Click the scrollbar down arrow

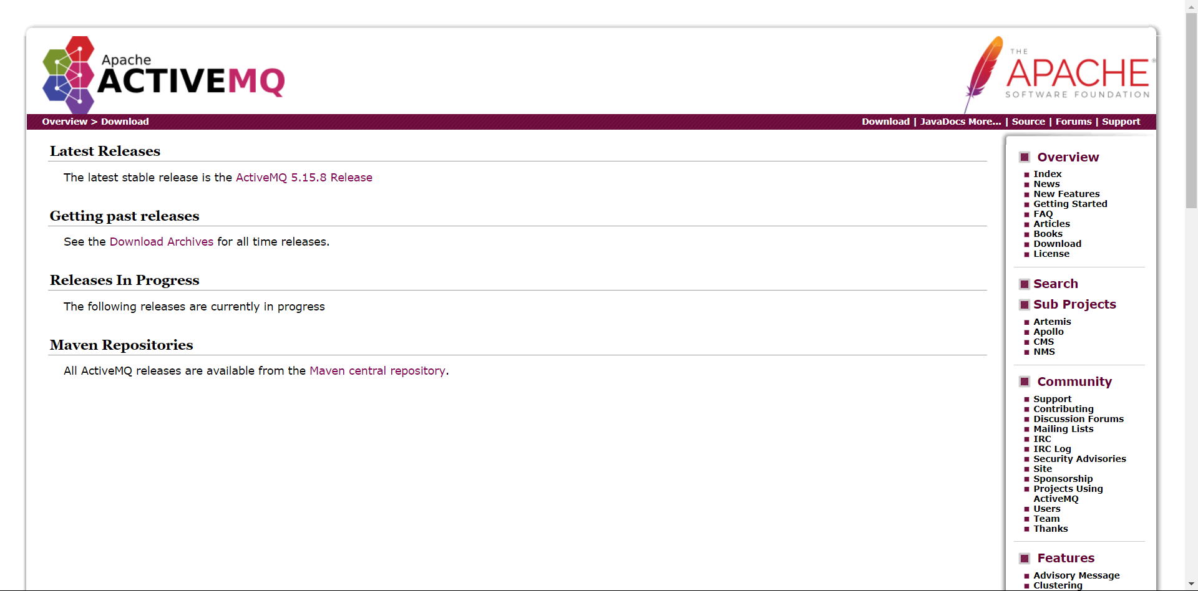pyautogui.click(x=1192, y=585)
